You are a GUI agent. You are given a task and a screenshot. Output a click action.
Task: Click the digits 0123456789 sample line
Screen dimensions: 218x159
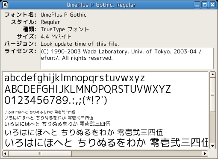(x=56, y=100)
